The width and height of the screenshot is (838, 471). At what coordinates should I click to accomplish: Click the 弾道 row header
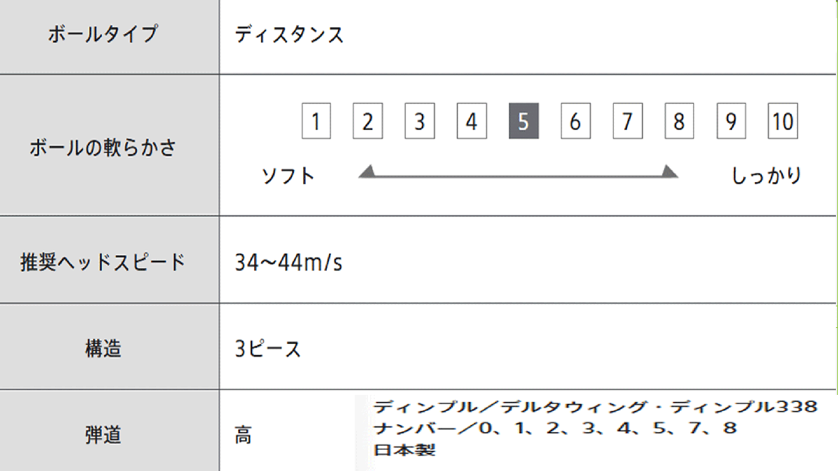[x=103, y=435]
